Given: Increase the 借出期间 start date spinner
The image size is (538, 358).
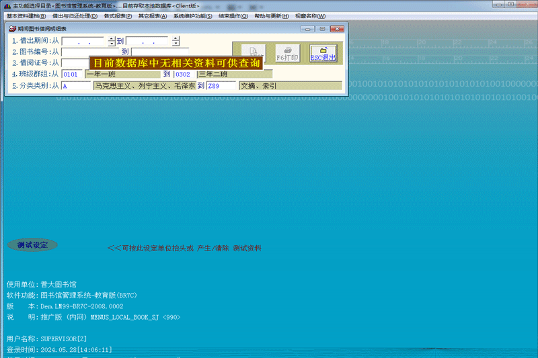Looking at the screenshot, I should pos(112,39).
